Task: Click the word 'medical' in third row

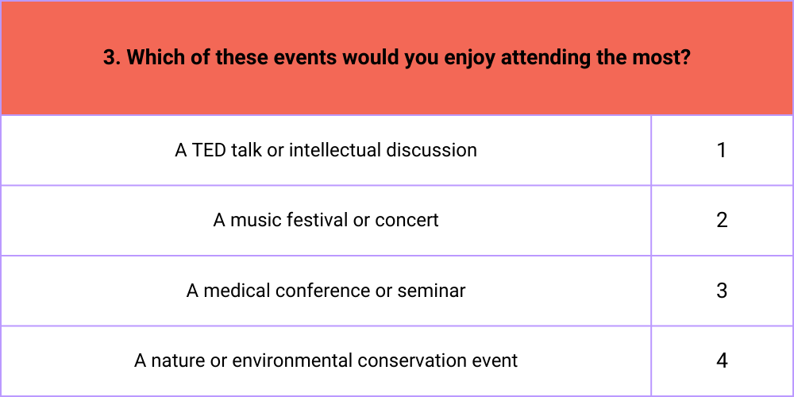Action: click(237, 291)
